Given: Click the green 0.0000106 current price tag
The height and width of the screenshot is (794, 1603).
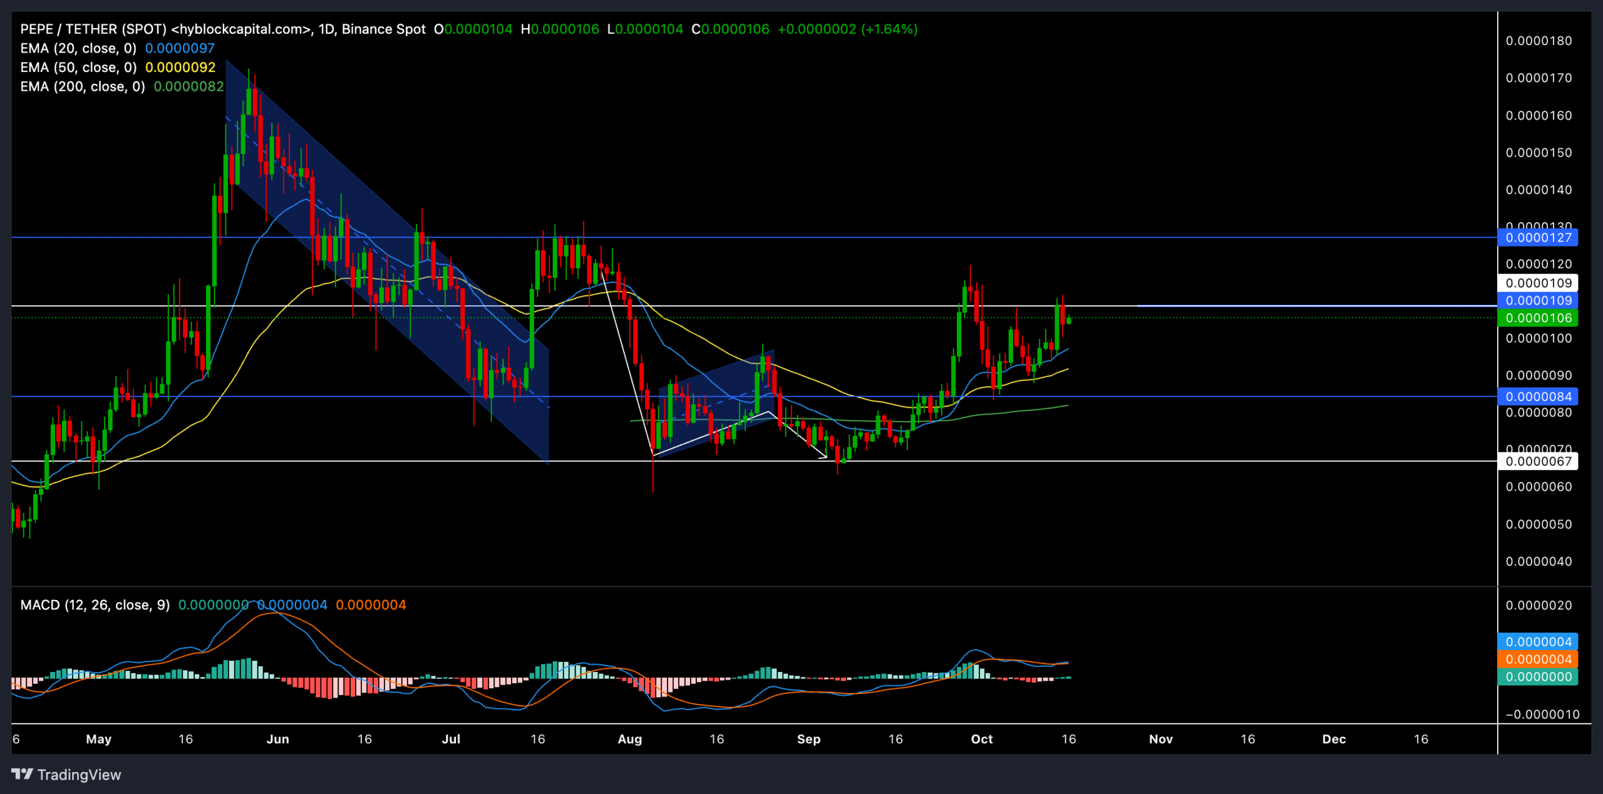Looking at the screenshot, I should coord(1538,318).
